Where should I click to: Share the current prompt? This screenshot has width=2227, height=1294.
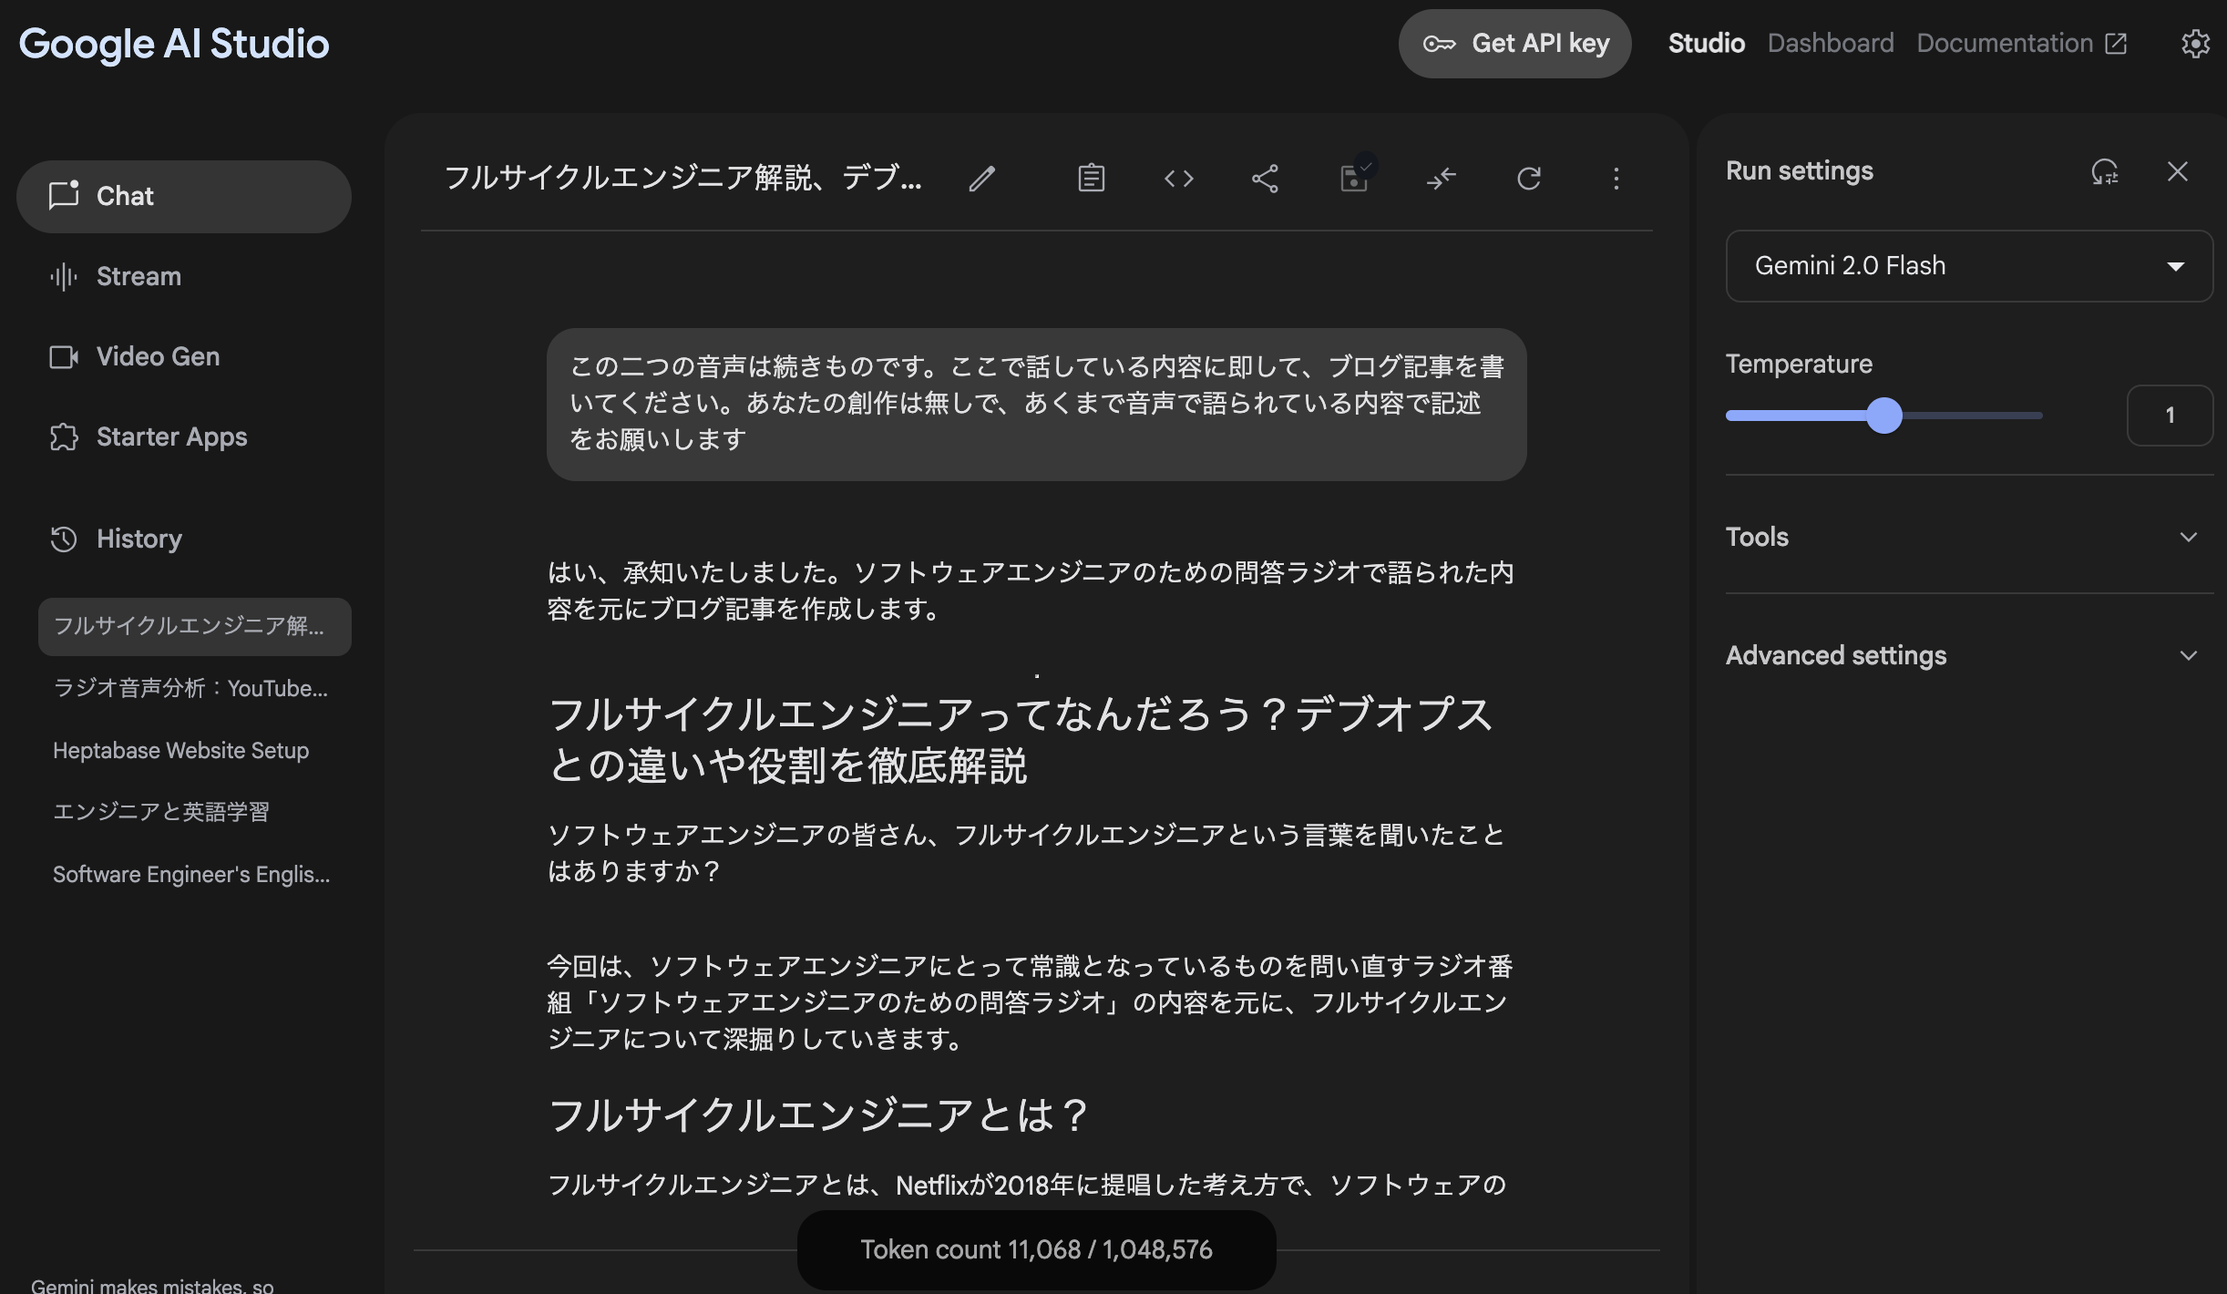(1266, 179)
